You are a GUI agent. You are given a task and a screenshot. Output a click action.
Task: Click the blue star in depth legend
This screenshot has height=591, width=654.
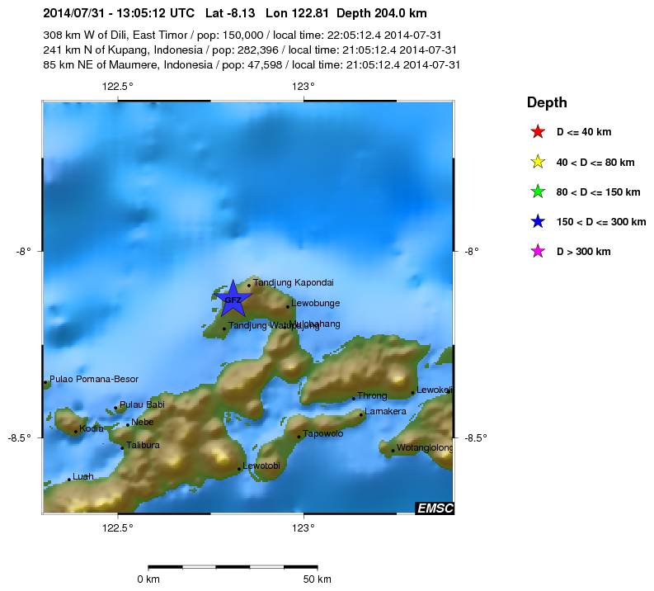pos(538,221)
